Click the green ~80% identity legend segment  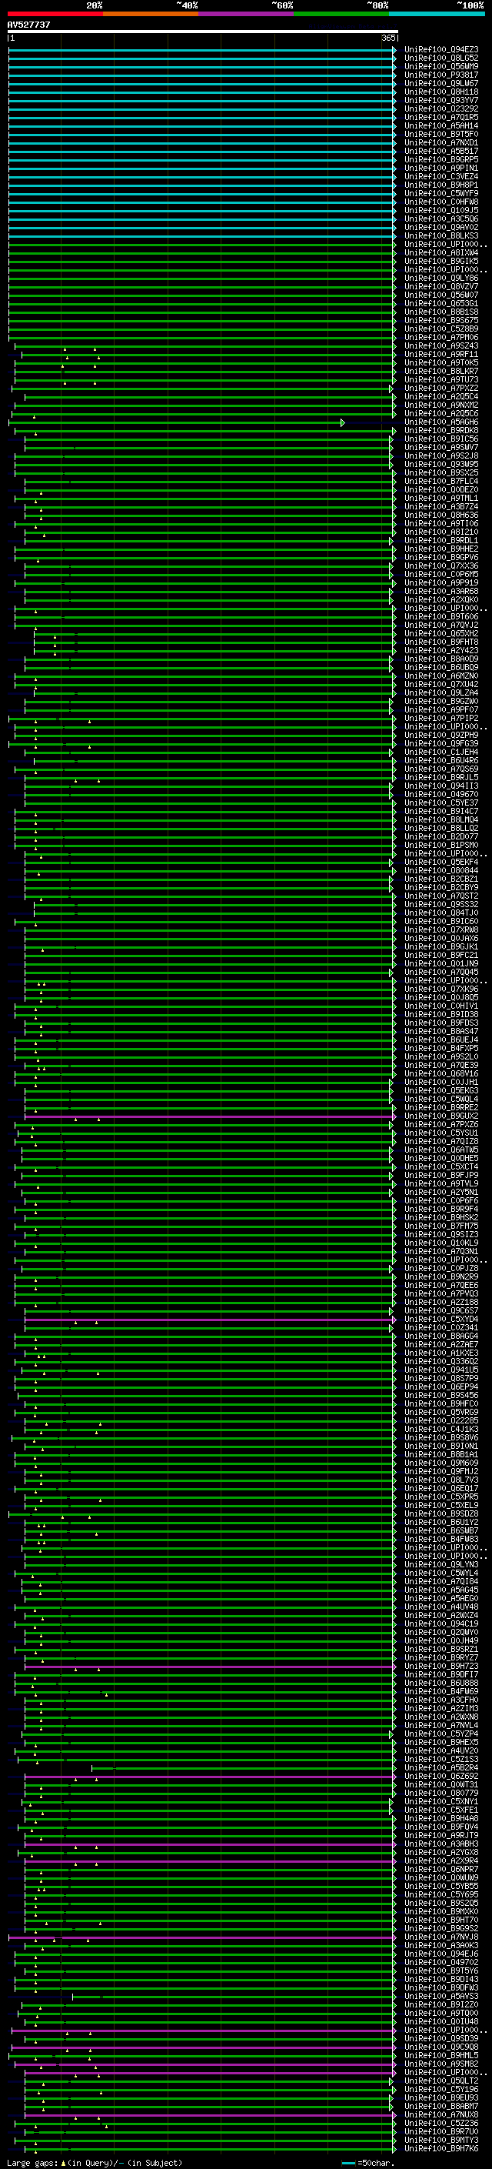341,14
